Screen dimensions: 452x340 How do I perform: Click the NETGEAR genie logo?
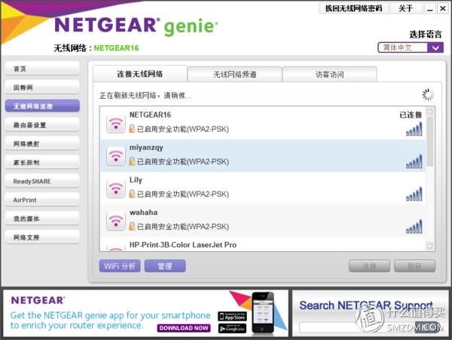point(136,26)
